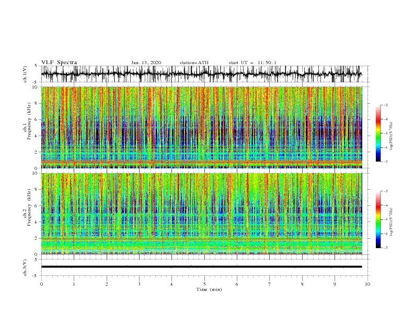Image resolution: width=414 pixels, height=319 pixels.
Task: Click the ch.1 spectrogram color bar
Action: [378, 133]
